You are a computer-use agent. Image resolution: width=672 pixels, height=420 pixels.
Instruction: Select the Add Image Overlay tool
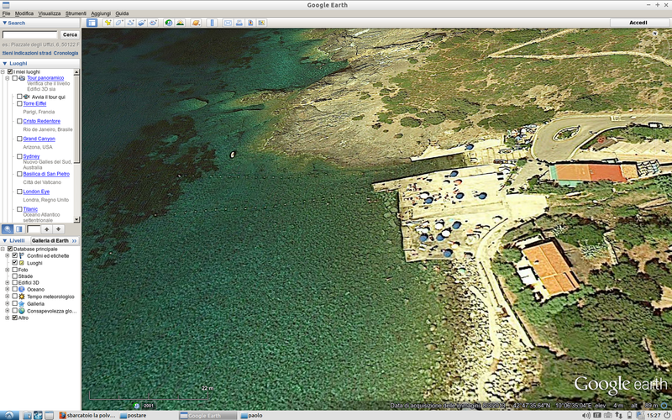[141, 23]
